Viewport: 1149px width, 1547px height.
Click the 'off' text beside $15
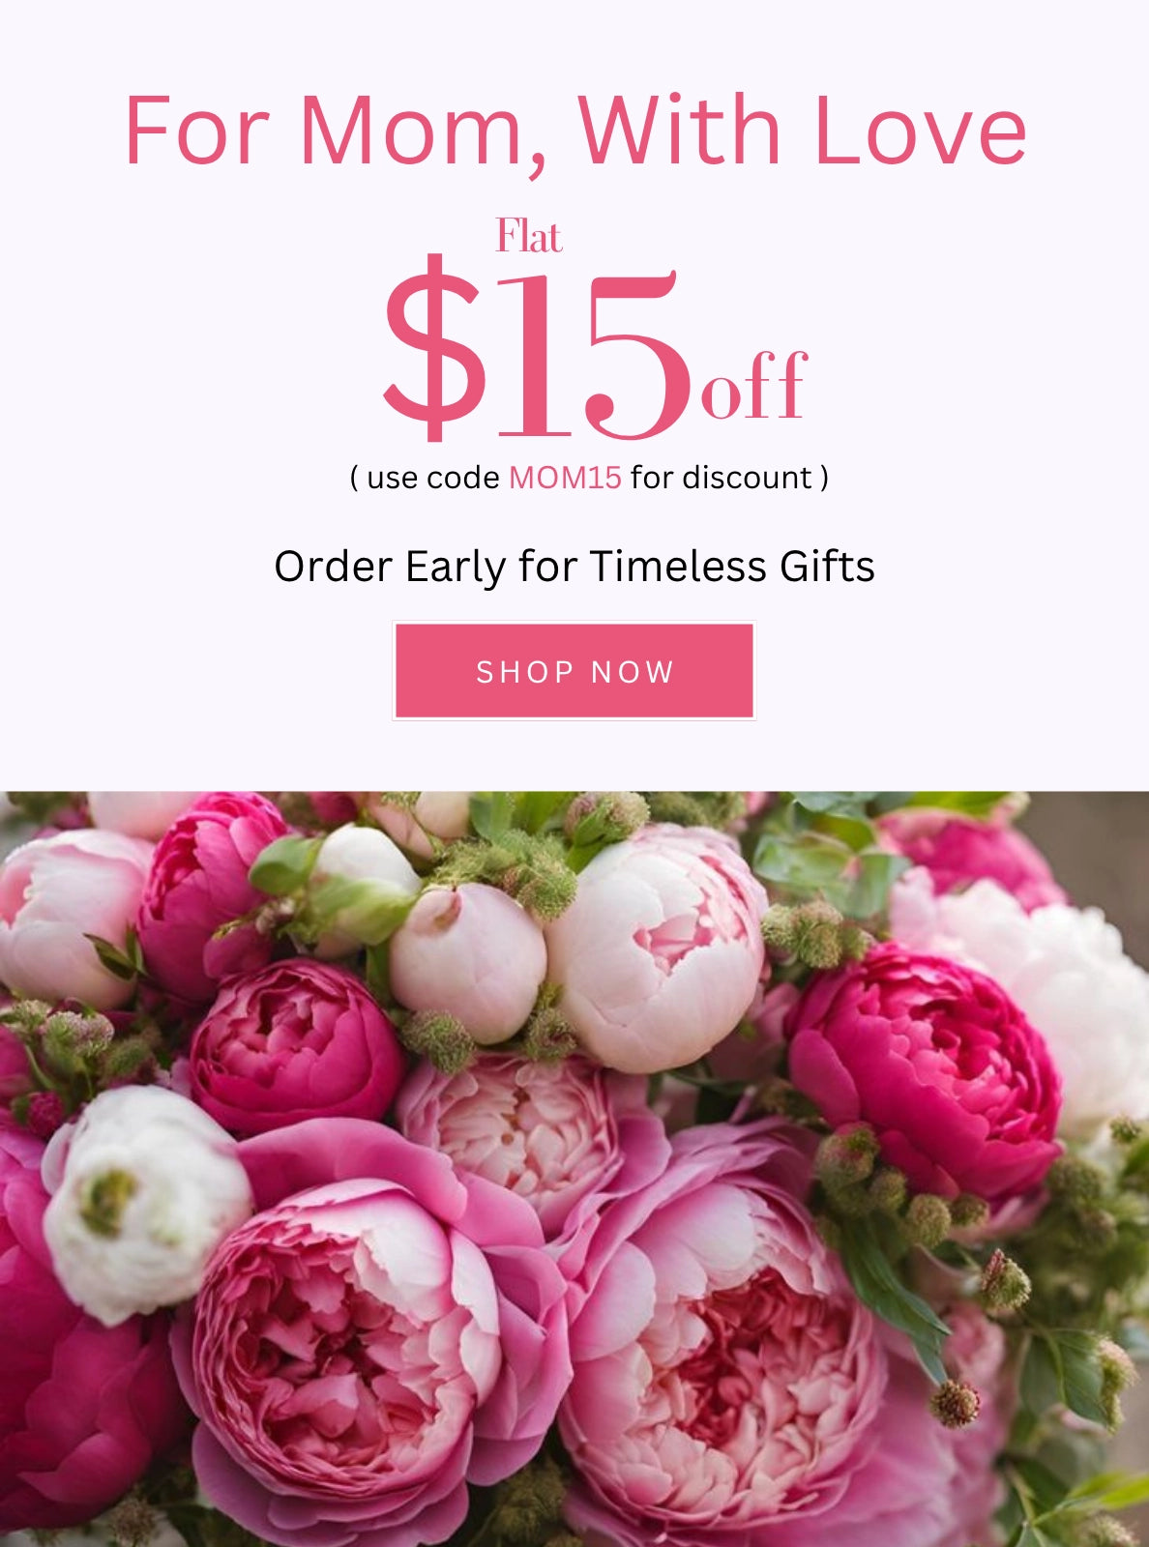753,386
